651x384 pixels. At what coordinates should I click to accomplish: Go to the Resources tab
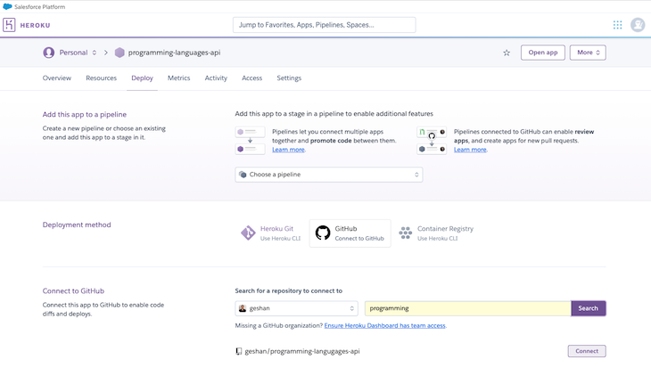click(x=102, y=78)
